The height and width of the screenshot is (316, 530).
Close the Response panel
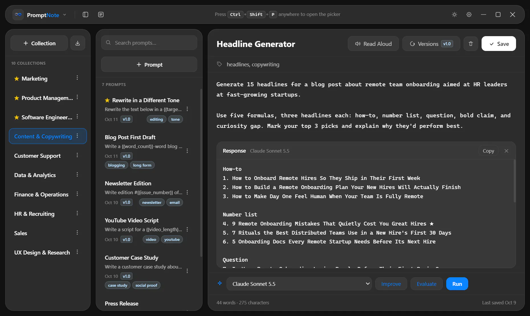[506, 151]
